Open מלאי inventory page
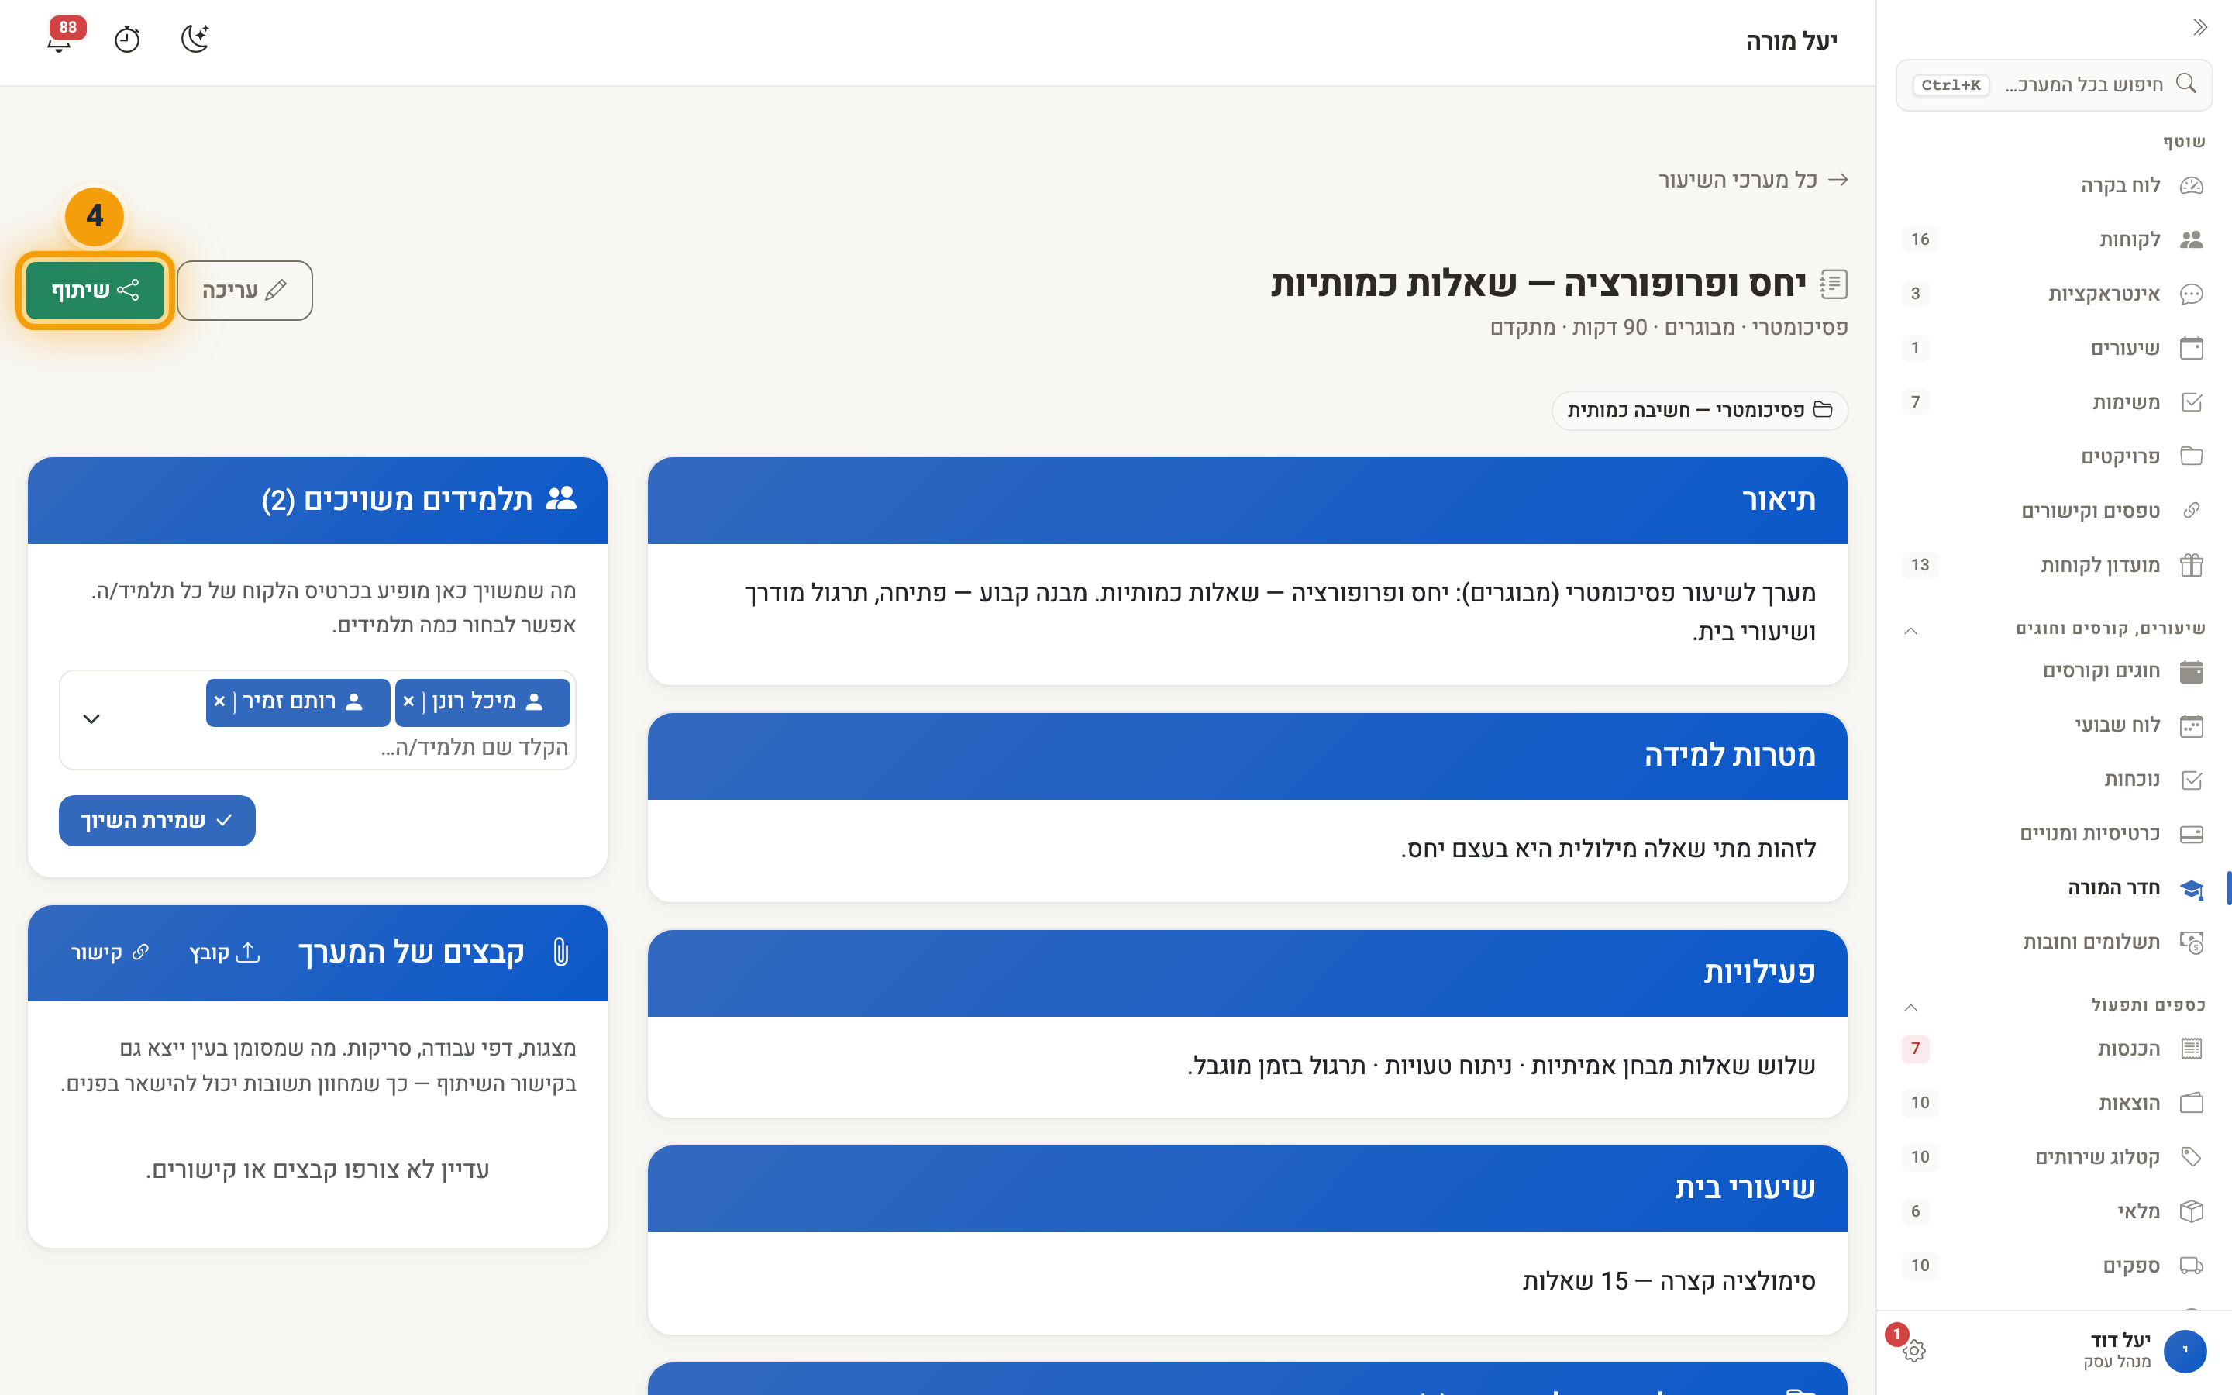Viewport: 2232px width, 1395px height. coord(2053,1211)
